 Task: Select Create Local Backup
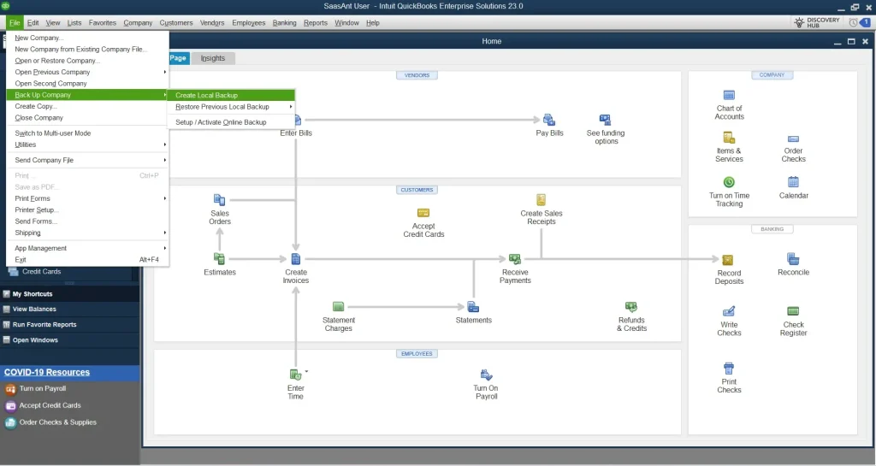click(x=231, y=96)
